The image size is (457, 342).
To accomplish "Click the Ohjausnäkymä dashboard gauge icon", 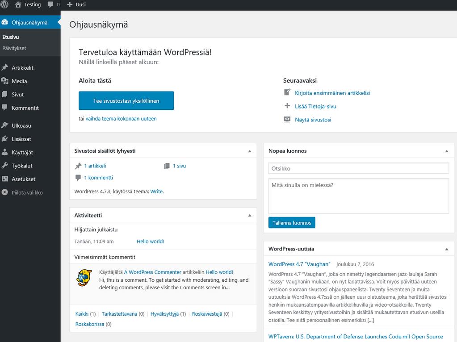I will point(4,22).
